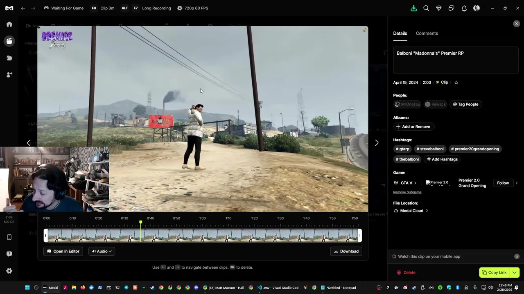Screen dimensions: 524x294
Task: Click the Remove Subgame link
Action: pos(407,192)
